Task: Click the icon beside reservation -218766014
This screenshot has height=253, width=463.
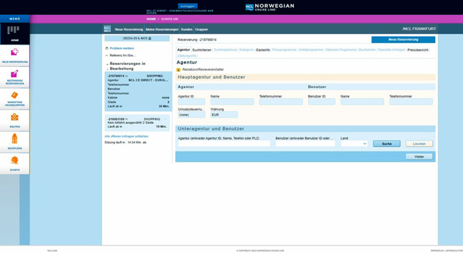Action: (127, 76)
